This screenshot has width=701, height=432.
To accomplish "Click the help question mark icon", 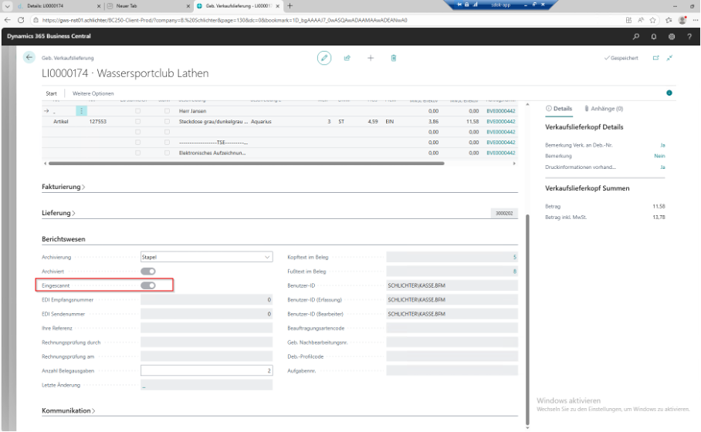I will 689,36.
